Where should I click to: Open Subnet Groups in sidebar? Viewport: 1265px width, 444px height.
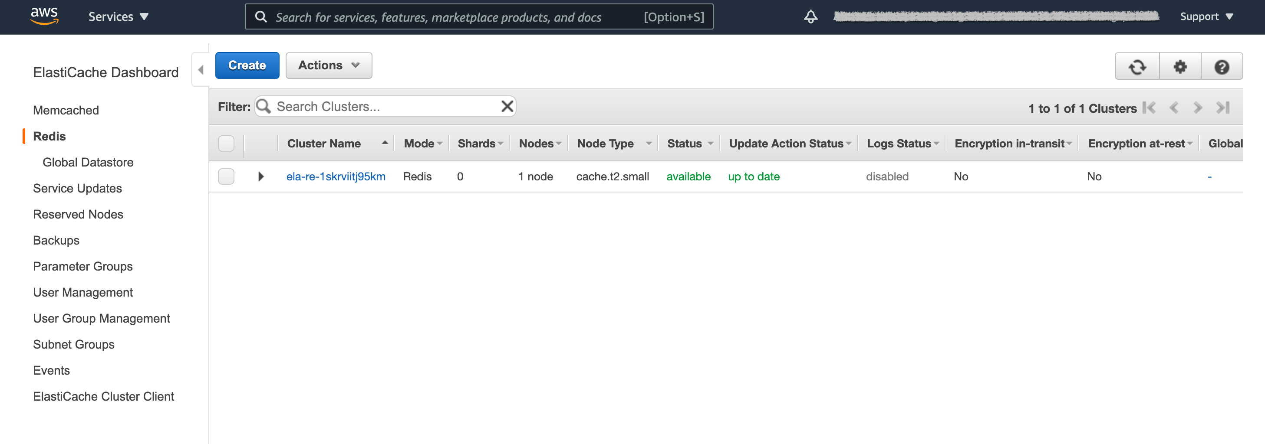click(x=74, y=344)
